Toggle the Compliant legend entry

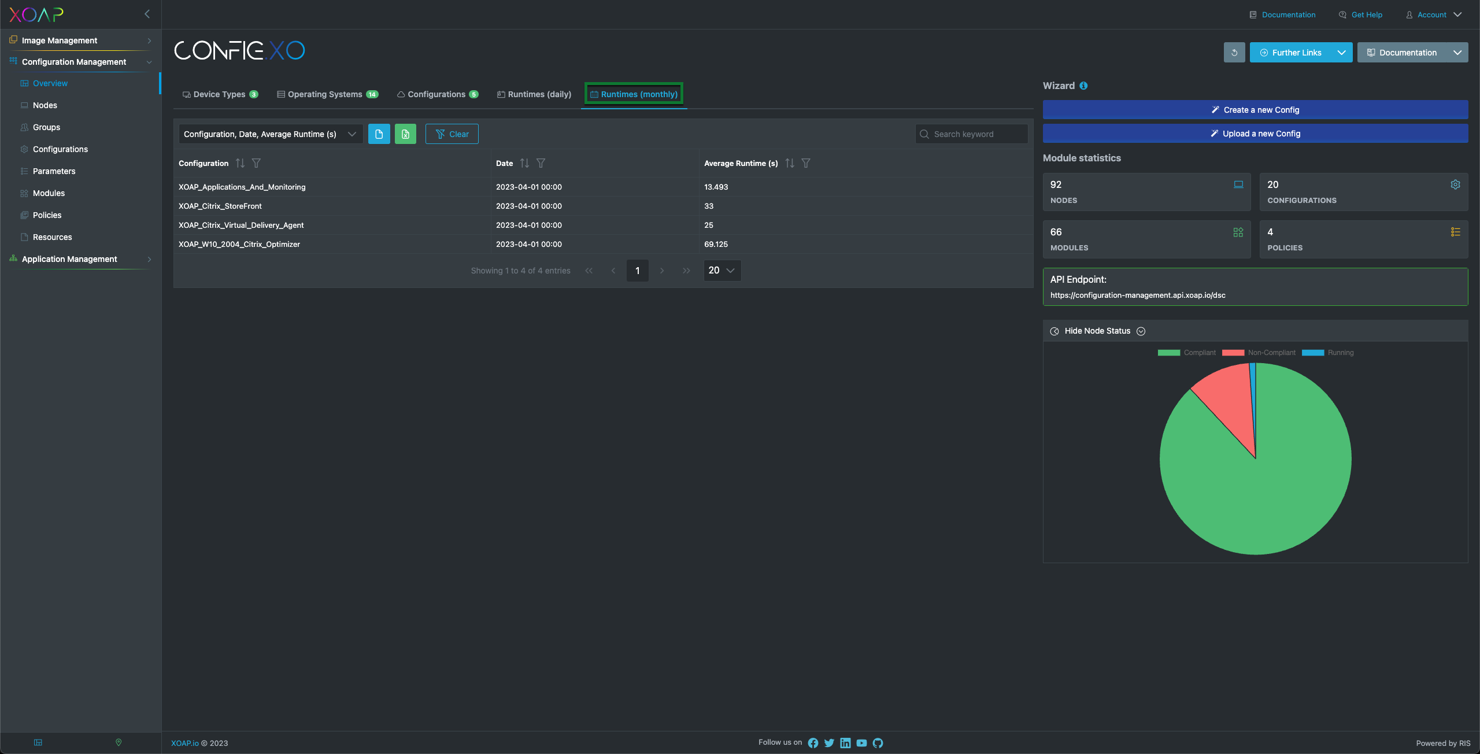click(1186, 353)
